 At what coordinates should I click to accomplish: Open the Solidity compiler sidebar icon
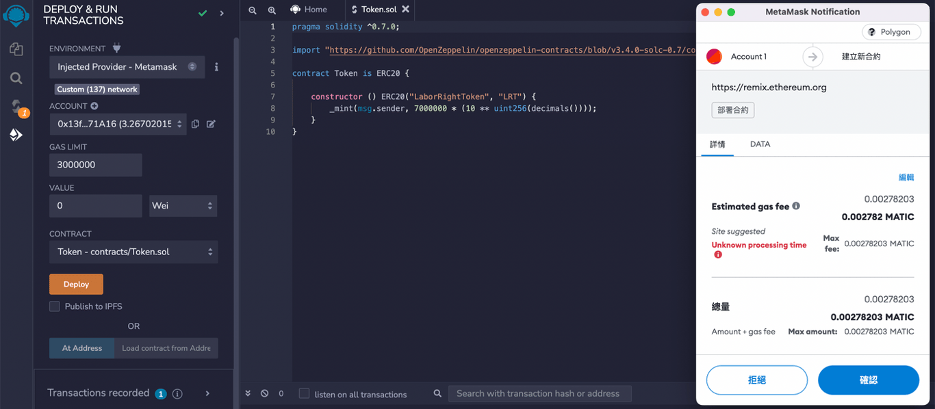[x=17, y=107]
